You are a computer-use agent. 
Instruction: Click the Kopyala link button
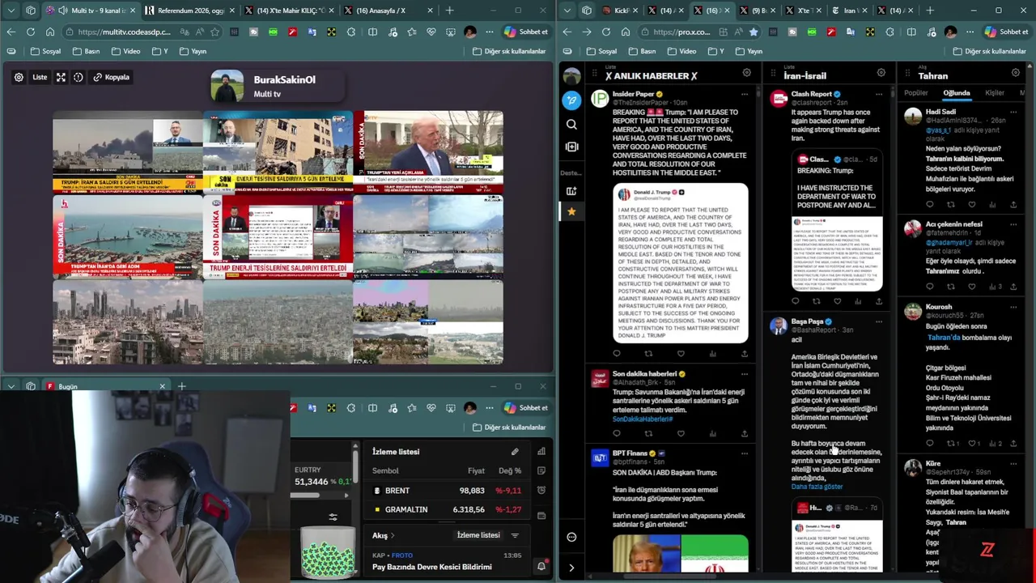pyautogui.click(x=111, y=77)
